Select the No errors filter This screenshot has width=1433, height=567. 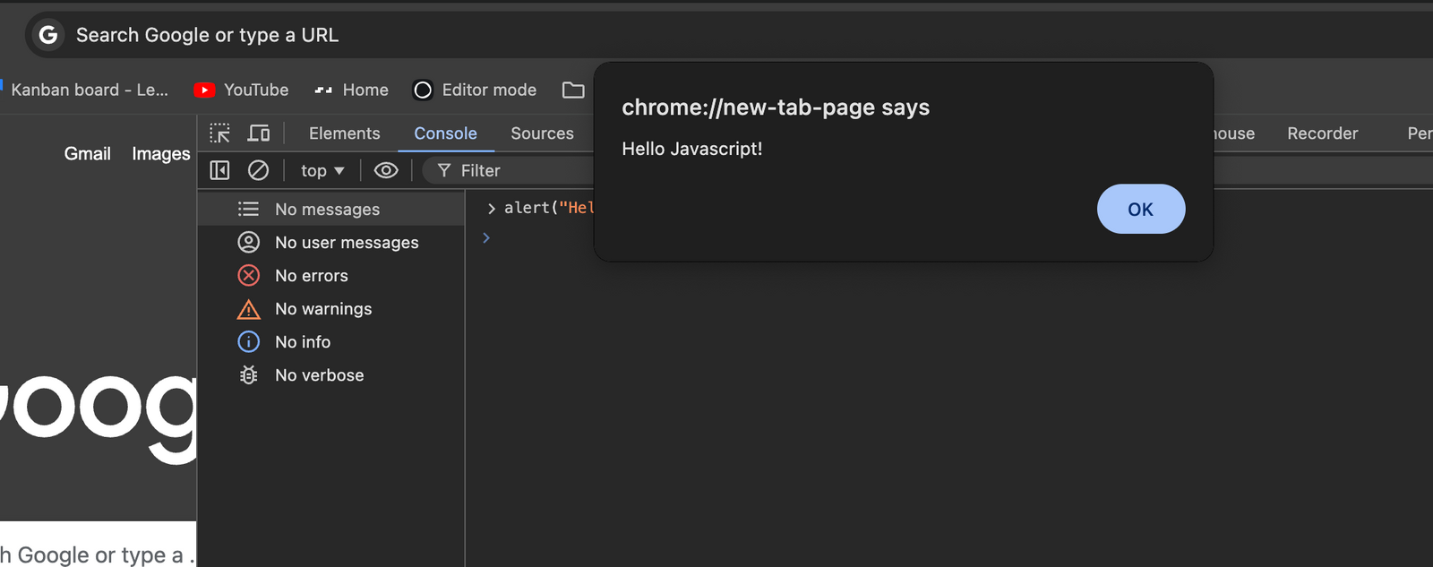click(x=311, y=276)
